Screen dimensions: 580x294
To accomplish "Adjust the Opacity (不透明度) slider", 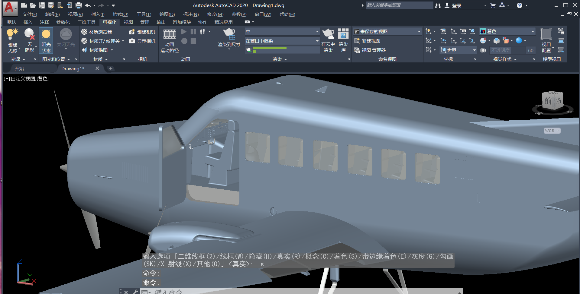I will (x=507, y=50).
